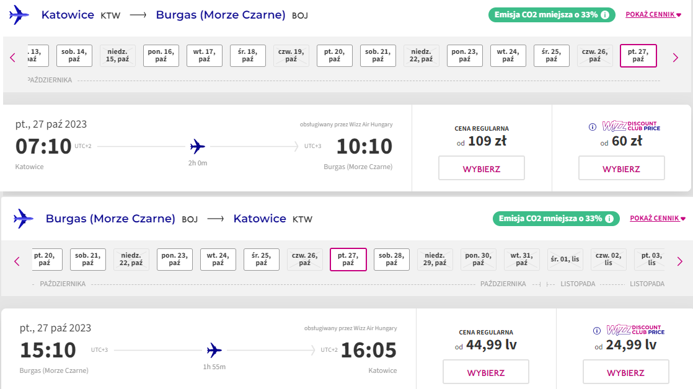Choose regular price 109 zł with WYBIERZ

coord(481,168)
